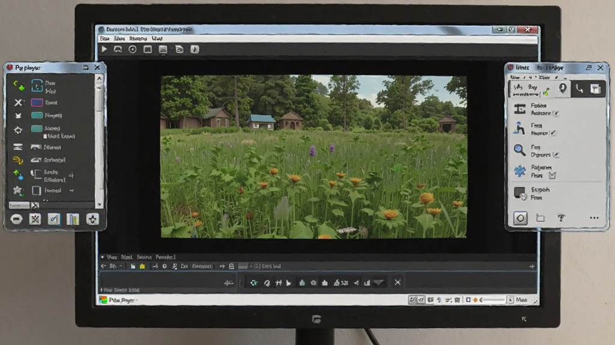Click the microphone icon in right panel header
This screenshot has height=345, width=615.
(562, 89)
